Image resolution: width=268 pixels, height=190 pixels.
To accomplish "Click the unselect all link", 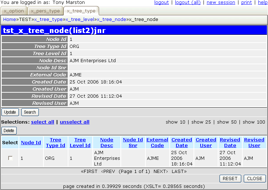I will pyautogui.click(x=74, y=122).
